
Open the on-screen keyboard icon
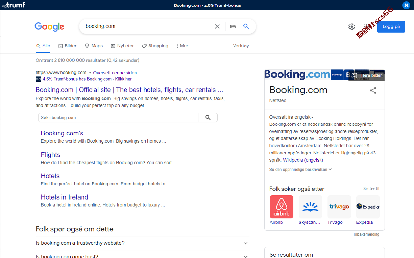(x=233, y=26)
